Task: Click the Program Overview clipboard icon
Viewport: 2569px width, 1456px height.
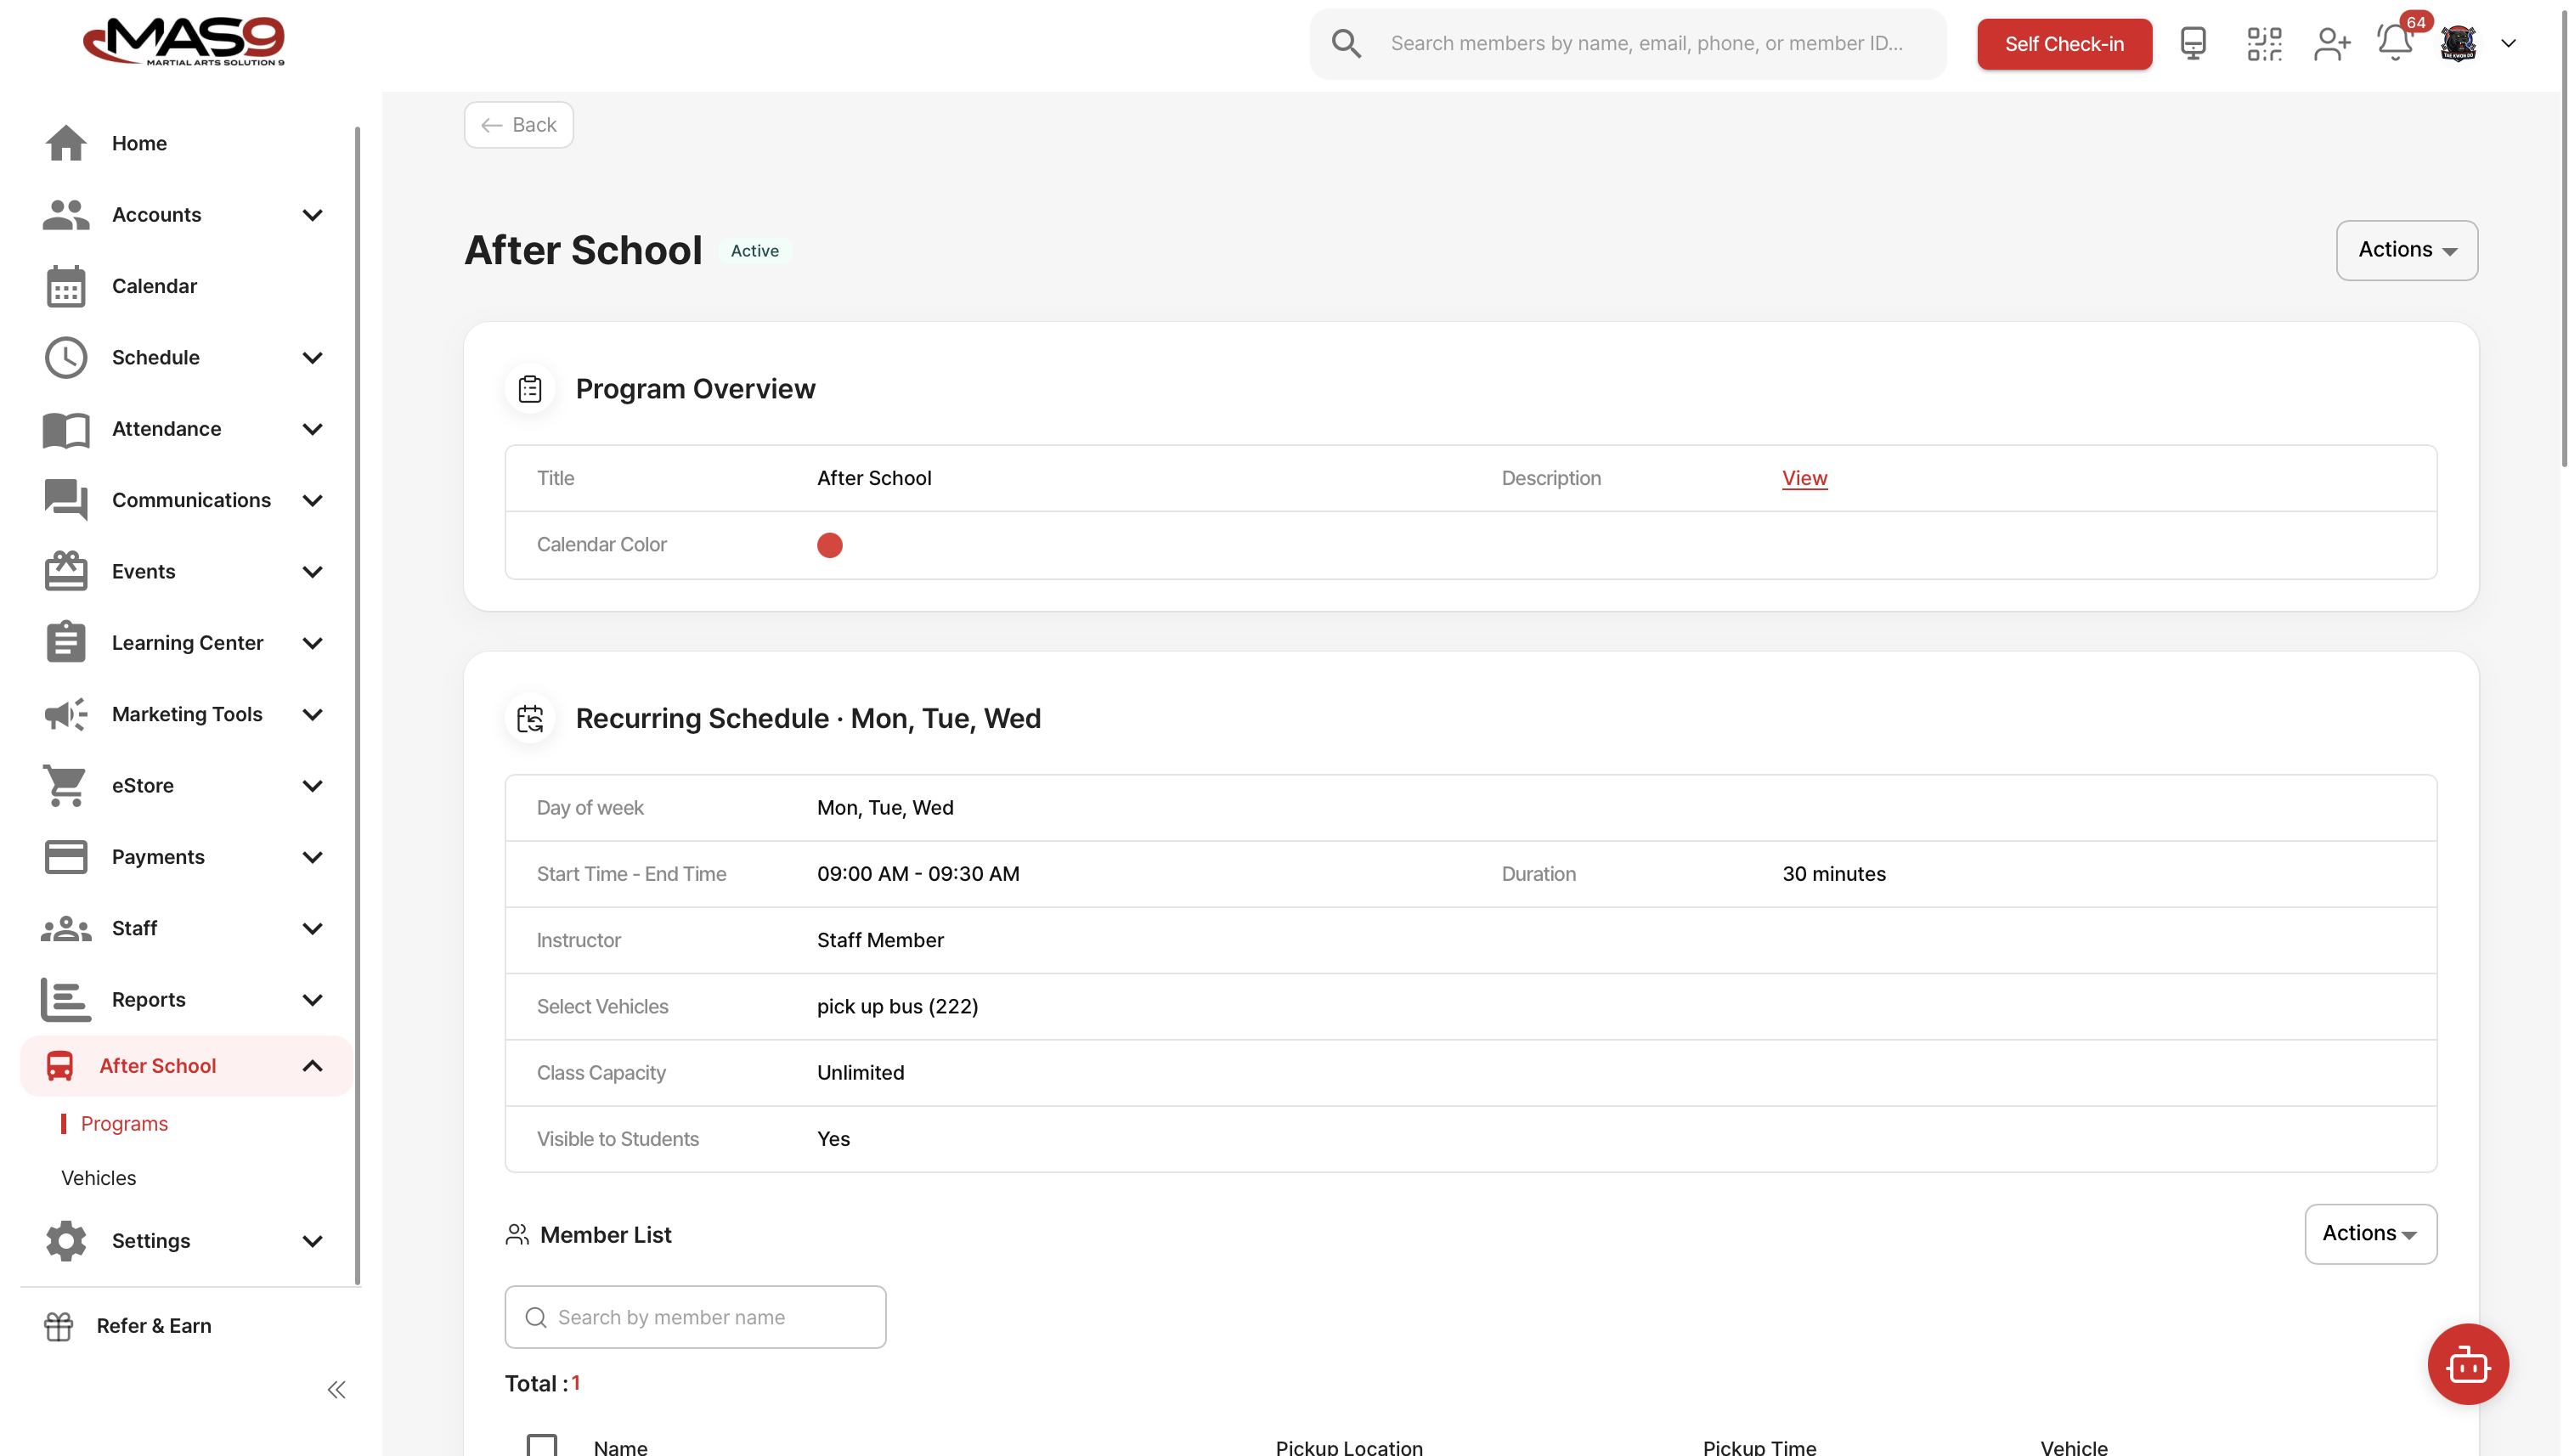Action: [x=530, y=389]
